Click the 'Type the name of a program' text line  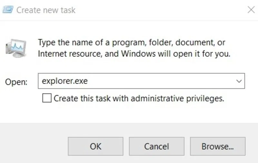pyautogui.click(x=132, y=43)
